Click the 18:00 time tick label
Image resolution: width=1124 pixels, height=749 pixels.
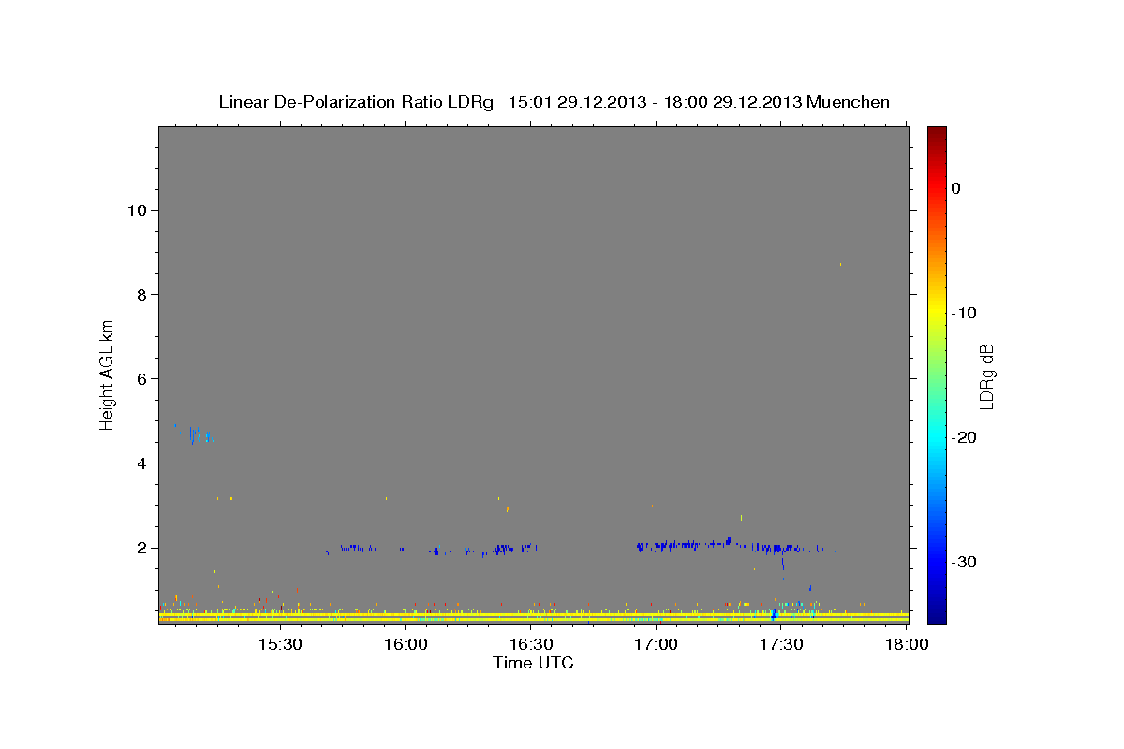click(907, 645)
